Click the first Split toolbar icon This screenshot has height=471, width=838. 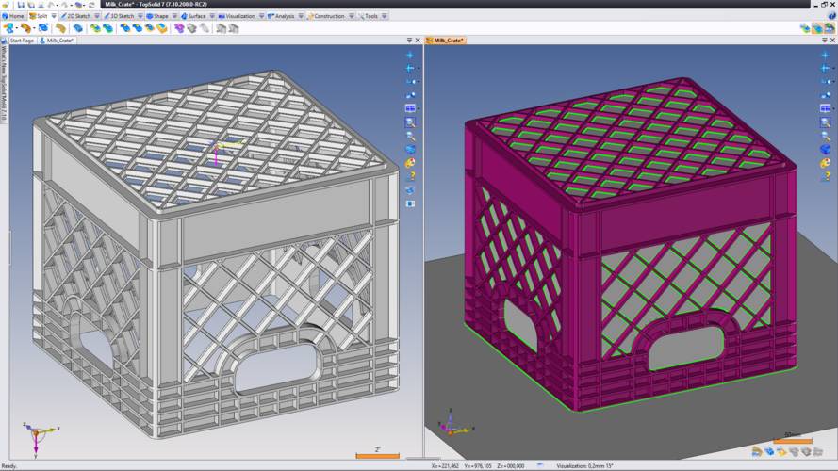point(8,28)
